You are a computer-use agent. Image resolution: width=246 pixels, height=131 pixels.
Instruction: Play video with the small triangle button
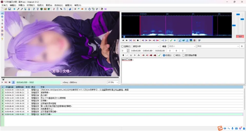2,82
